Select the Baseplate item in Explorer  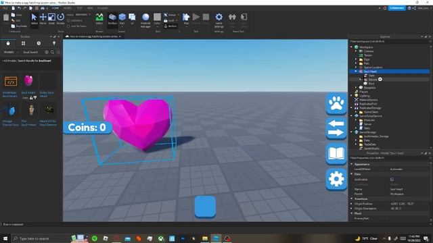tap(369, 88)
